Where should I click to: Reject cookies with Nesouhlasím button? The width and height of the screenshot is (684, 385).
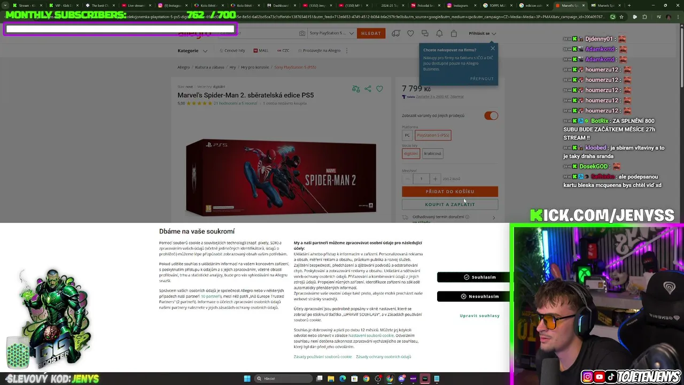pos(473,296)
